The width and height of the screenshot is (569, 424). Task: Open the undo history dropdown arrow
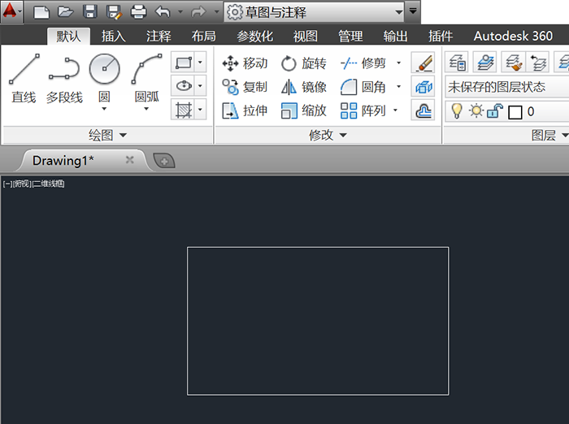180,12
